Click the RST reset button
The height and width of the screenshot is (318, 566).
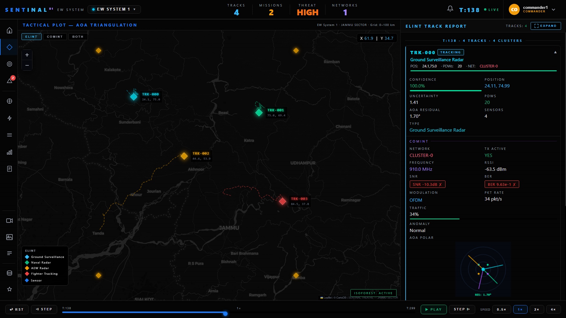point(17,309)
